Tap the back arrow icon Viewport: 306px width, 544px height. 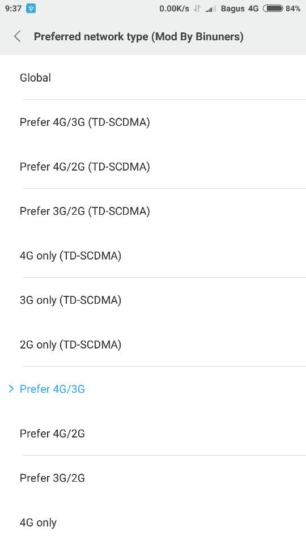18,36
